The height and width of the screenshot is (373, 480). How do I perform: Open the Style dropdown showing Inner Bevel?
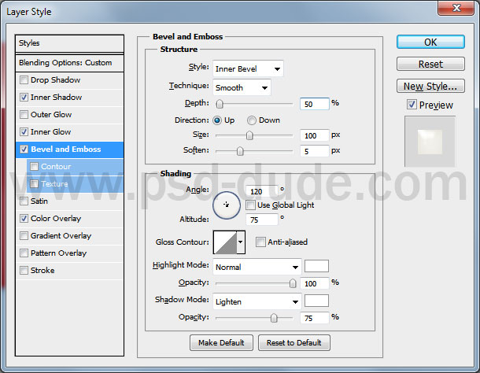(248, 68)
